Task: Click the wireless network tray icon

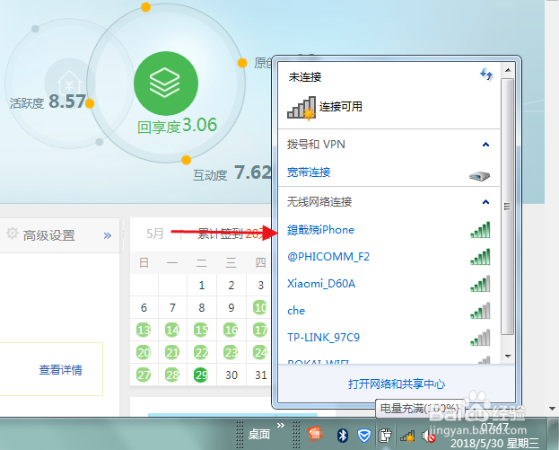Action: pos(406,437)
